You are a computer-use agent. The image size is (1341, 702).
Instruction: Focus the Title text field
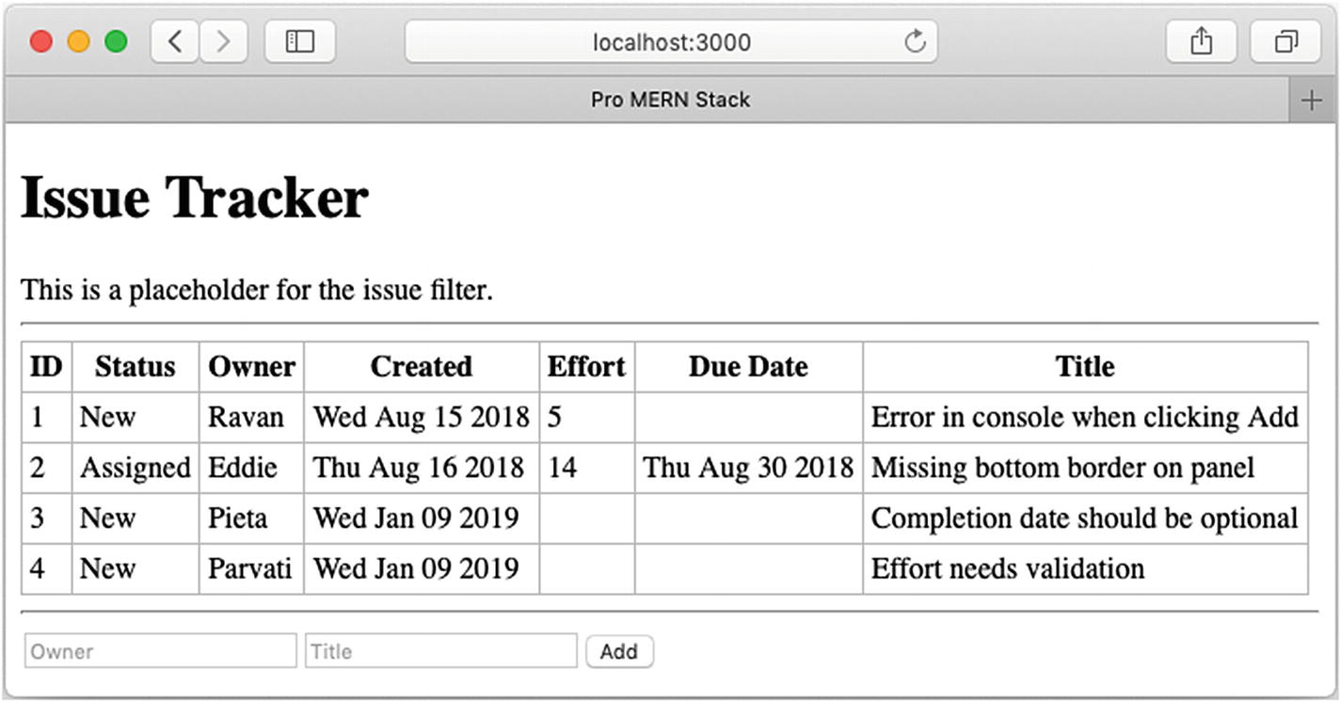440,651
